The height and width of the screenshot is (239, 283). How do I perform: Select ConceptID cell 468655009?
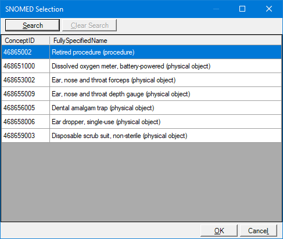tap(26, 94)
